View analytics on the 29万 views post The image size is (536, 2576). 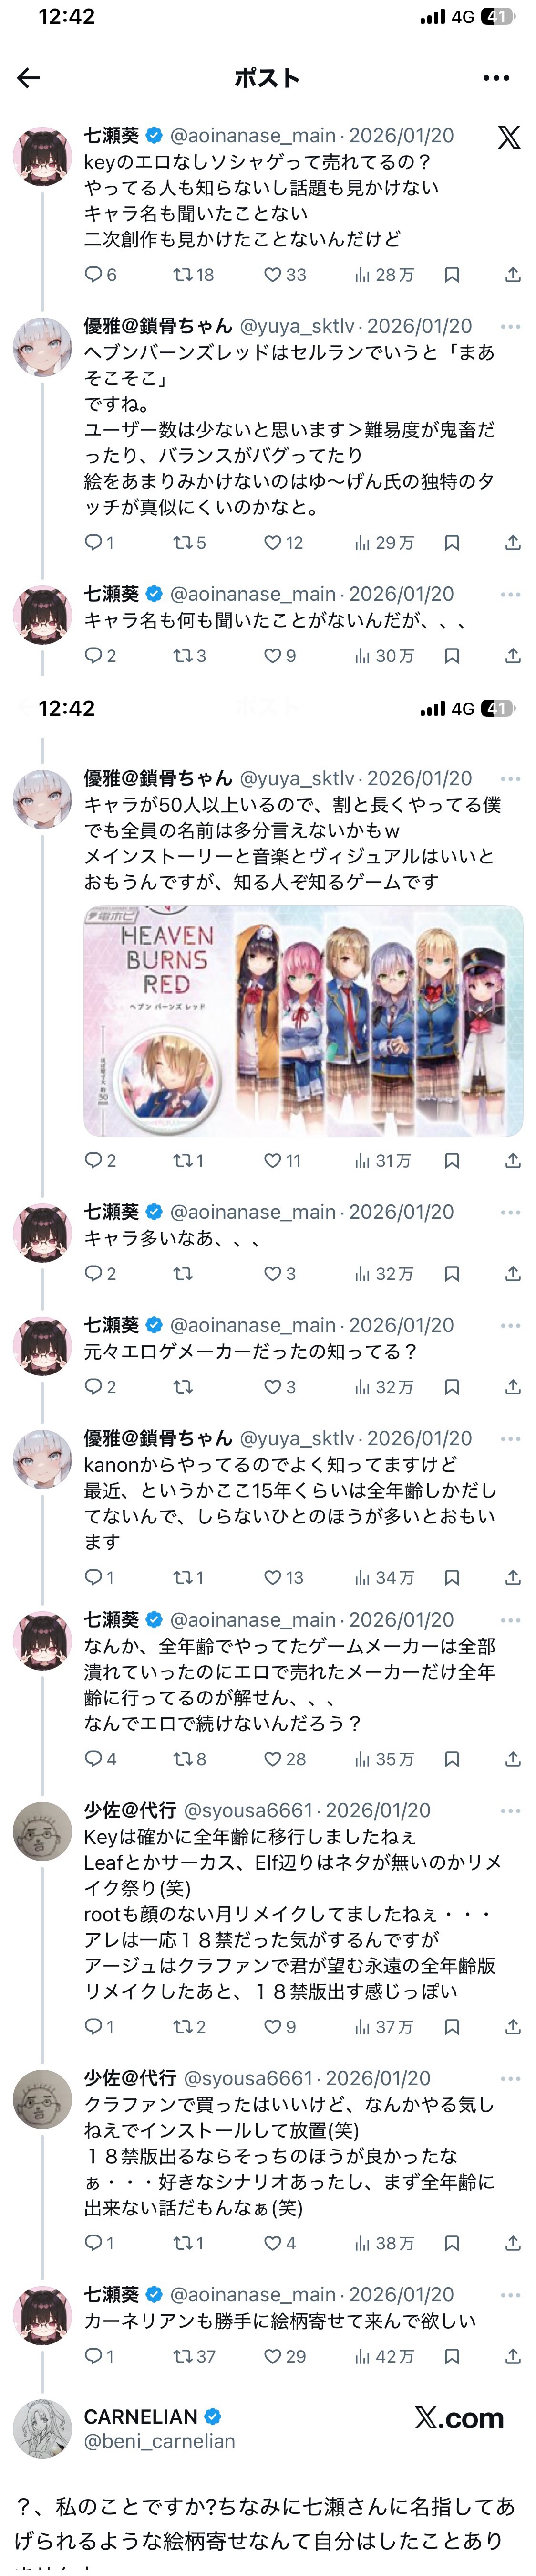pos(383,543)
